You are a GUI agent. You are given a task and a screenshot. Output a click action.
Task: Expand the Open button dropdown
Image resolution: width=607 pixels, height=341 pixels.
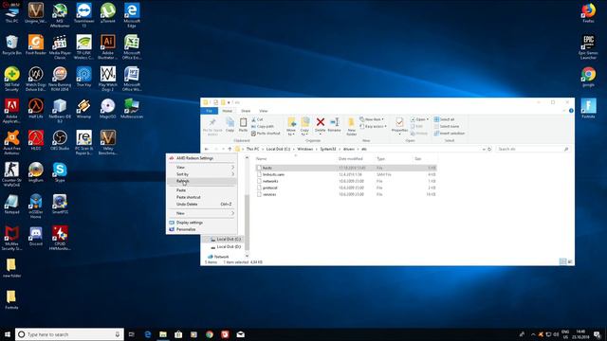(x=428, y=119)
